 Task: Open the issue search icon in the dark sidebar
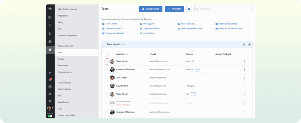point(50,17)
